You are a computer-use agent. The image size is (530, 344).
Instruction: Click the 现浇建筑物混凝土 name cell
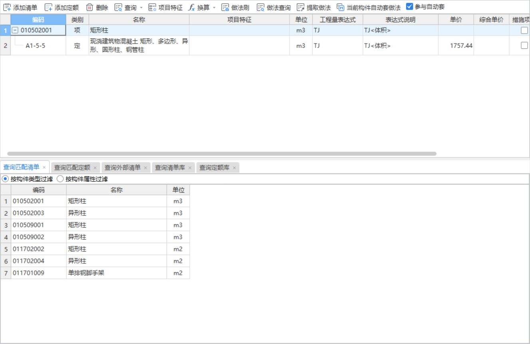pyautogui.click(x=139, y=46)
